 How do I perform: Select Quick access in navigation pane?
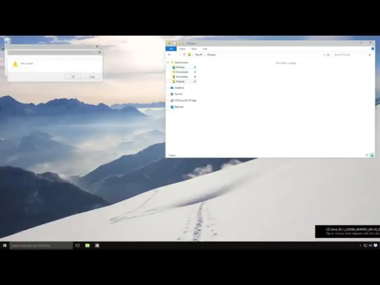click(x=179, y=62)
